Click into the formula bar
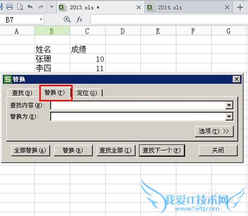Screen dimensions: 248x216 point(169,20)
